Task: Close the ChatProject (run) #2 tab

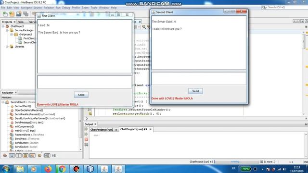Action: (x=151, y=129)
